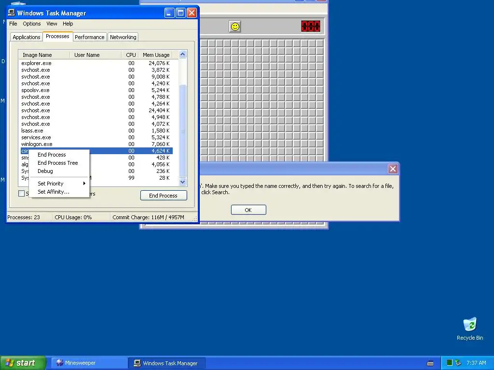This screenshot has height=370, width=494.
Task: Select the explorer.exe process row
Action: [x=96, y=63]
